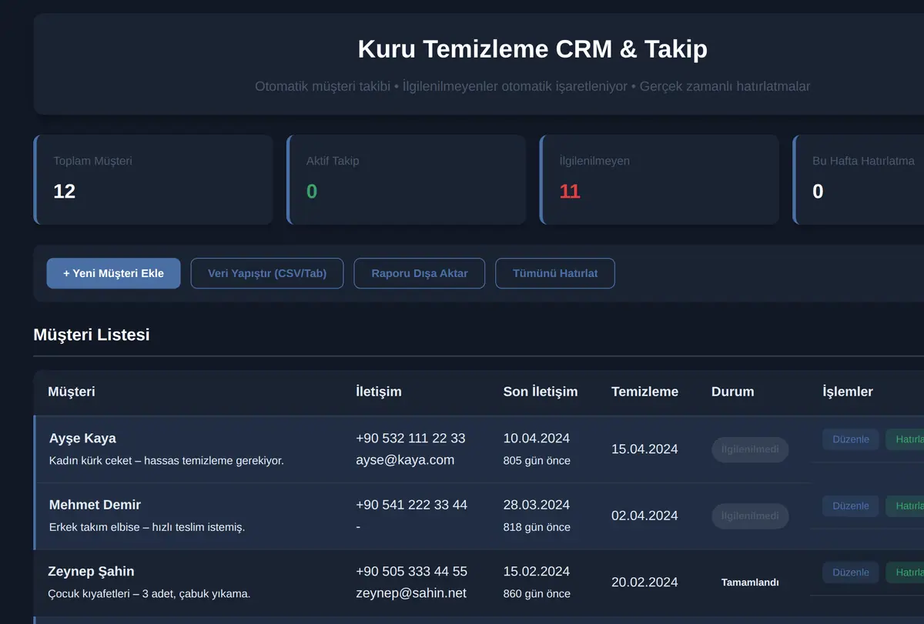
Task: Open Veri Yapıştır (CSV/Tab) dialog
Action: pyautogui.click(x=267, y=273)
